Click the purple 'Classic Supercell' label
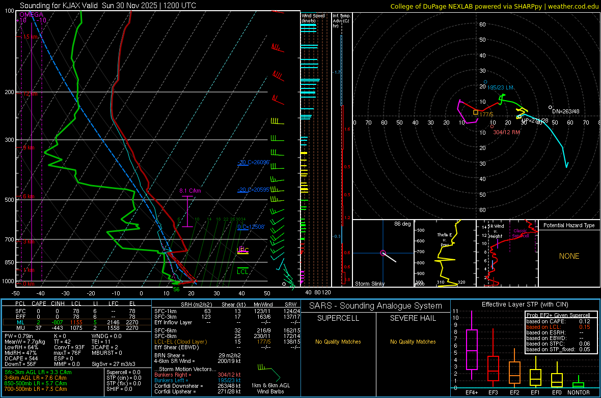This screenshot has height=398, width=601. (x=521, y=233)
